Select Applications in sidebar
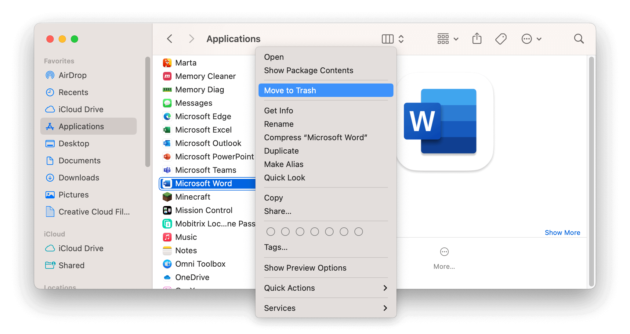 coord(89,126)
